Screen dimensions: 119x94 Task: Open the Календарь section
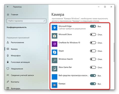click(16, 88)
